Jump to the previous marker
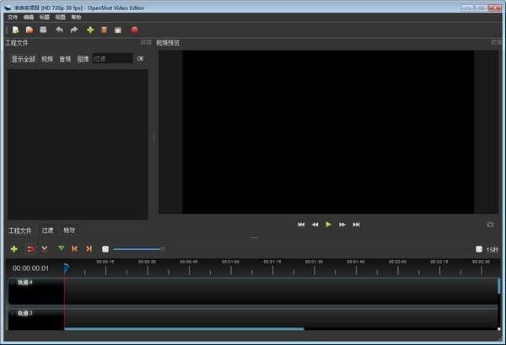The height and width of the screenshot is (345, 506). pos(75,249)
